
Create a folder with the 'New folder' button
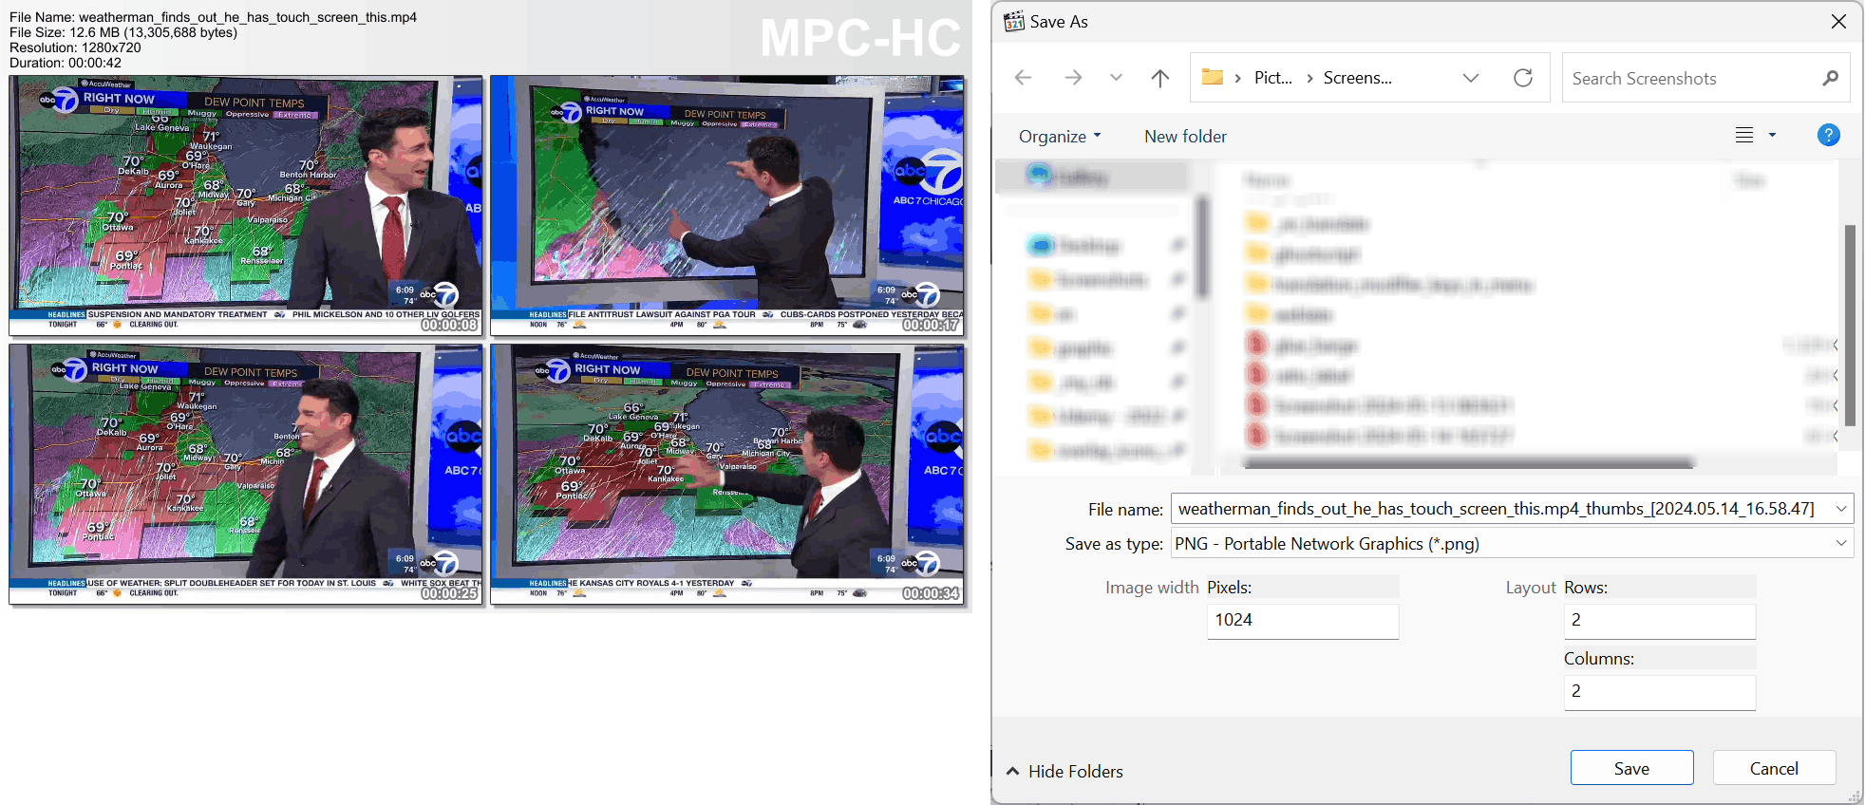pos(1185,137)
